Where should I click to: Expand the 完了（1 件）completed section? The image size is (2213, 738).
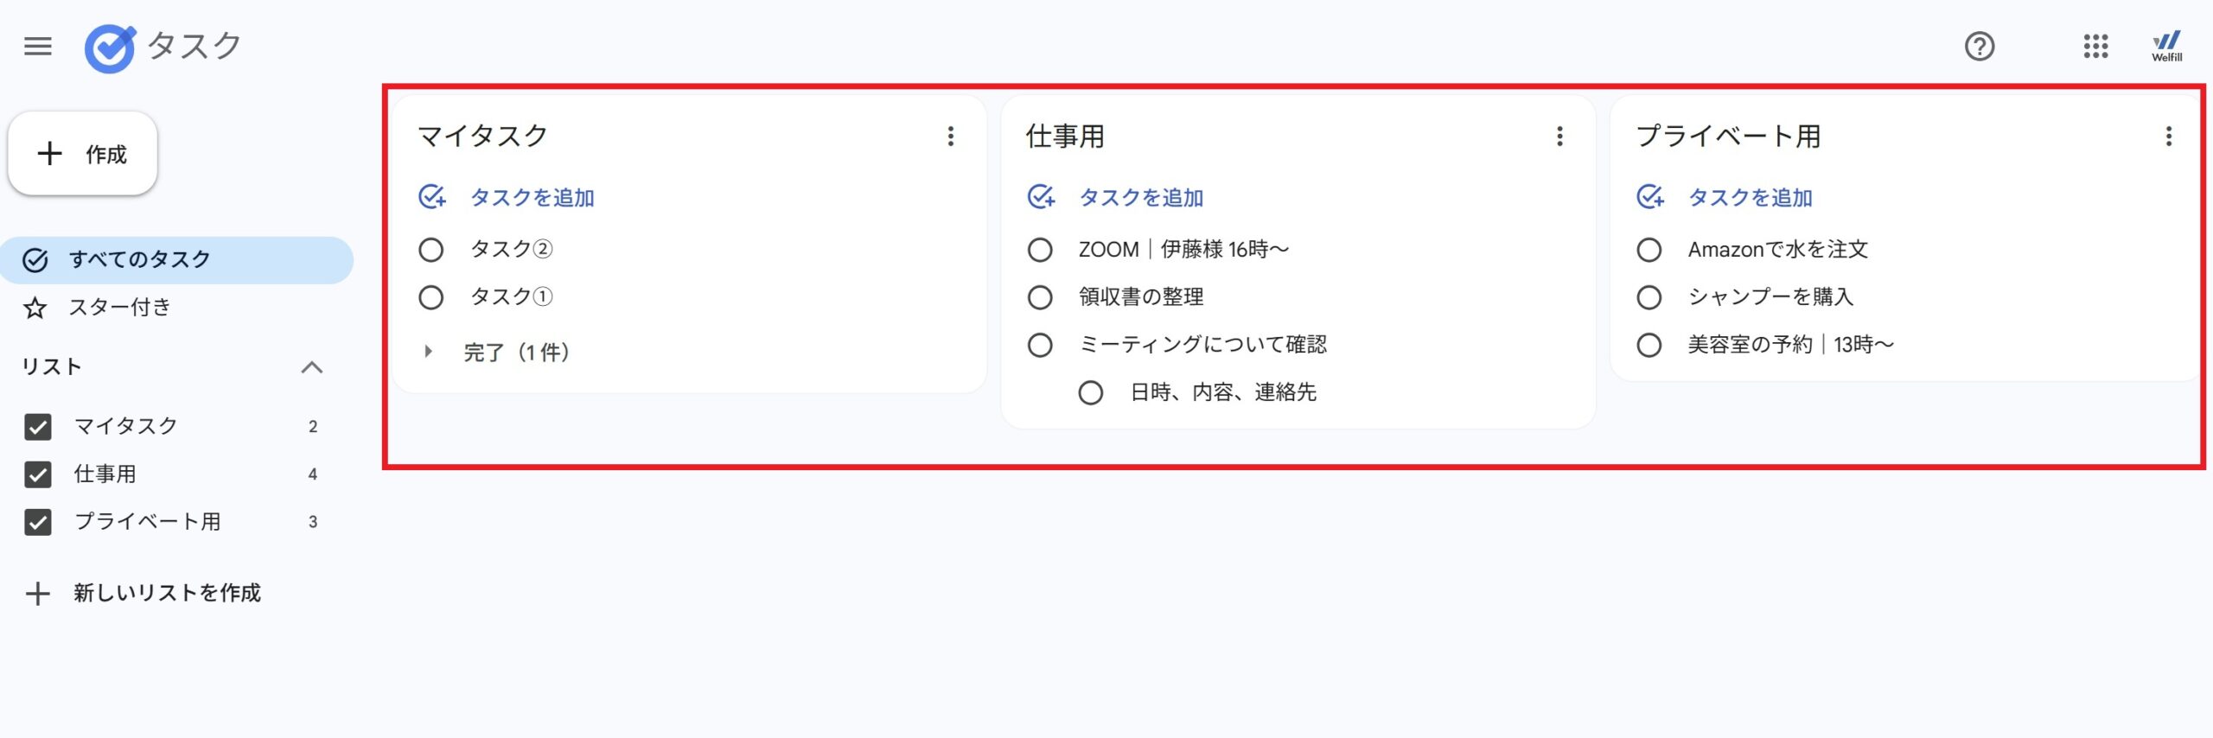click(x=428, y=352)
